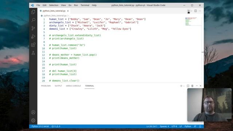The height and width of the screenshot is (131, 233).
Task: Click python_lists_tutorial.py in the breadcrumb
Action: pos(55,16)
